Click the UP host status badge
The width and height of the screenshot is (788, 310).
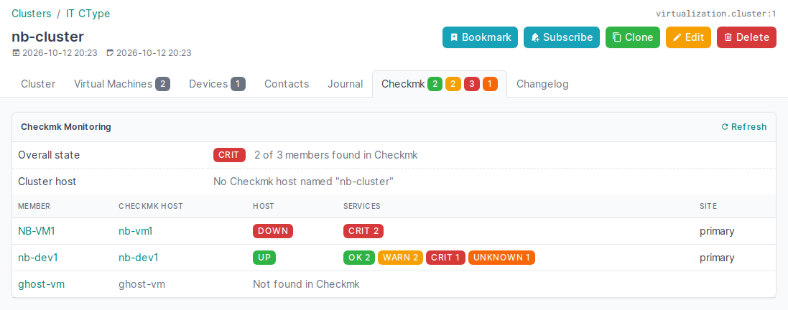[264, 258]
